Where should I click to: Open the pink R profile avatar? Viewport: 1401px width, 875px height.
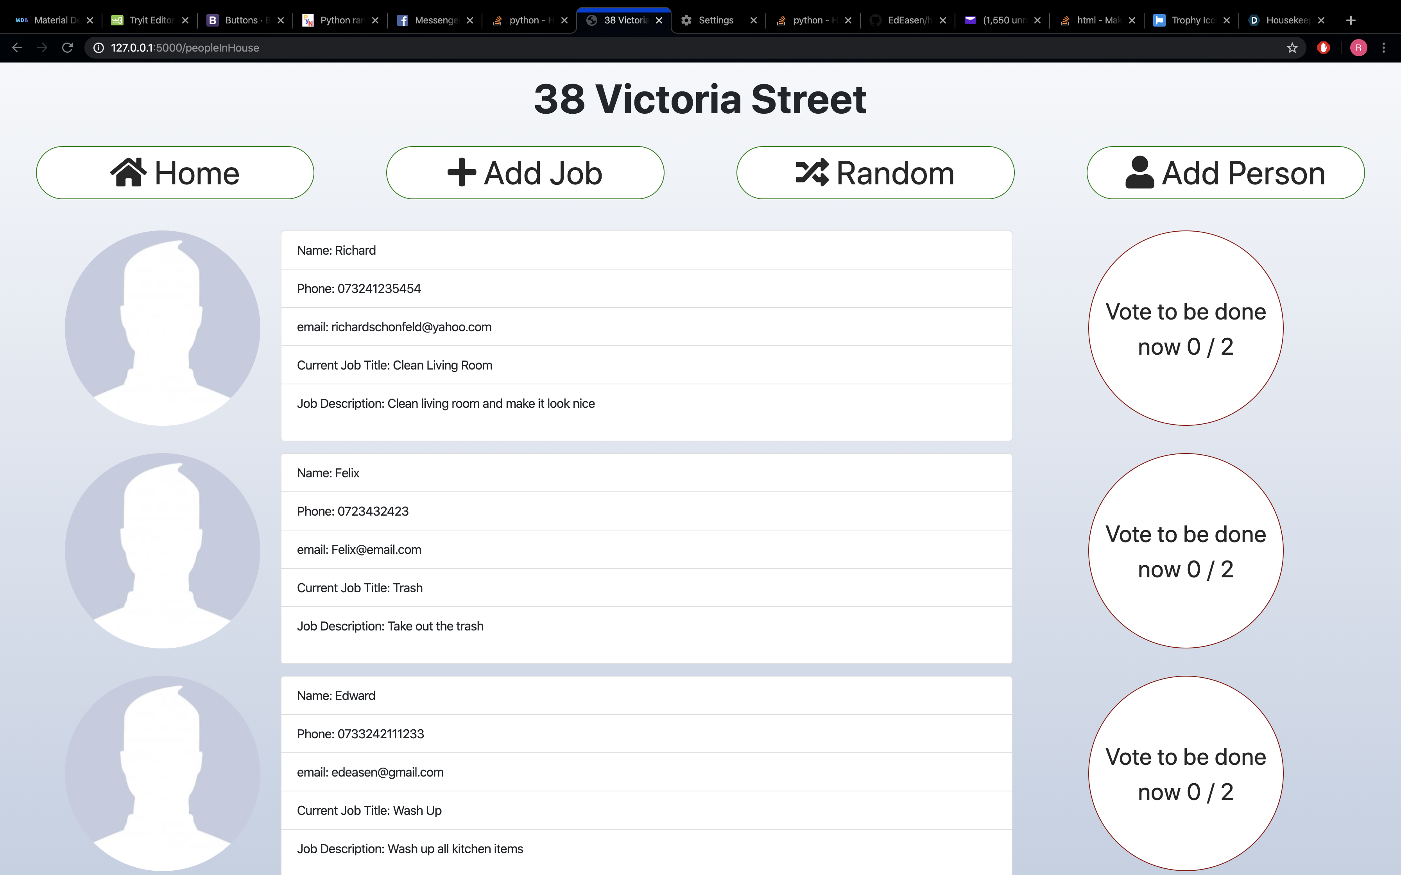click(1358, 48)
